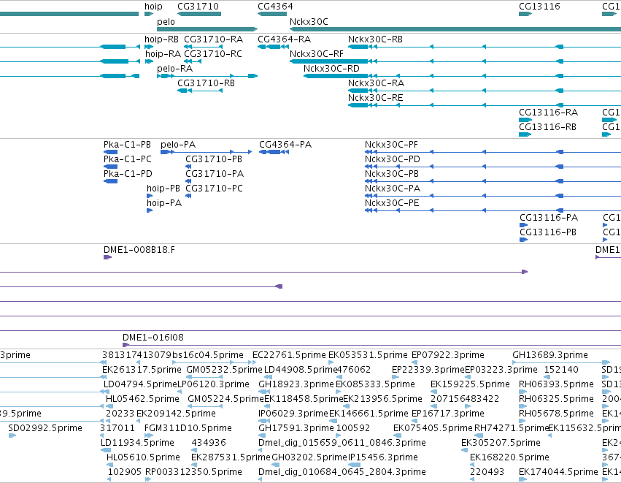This screenshot has height=483, width=621.
Task: Click the CG13116-PB protein label
Action: [548, 233]
